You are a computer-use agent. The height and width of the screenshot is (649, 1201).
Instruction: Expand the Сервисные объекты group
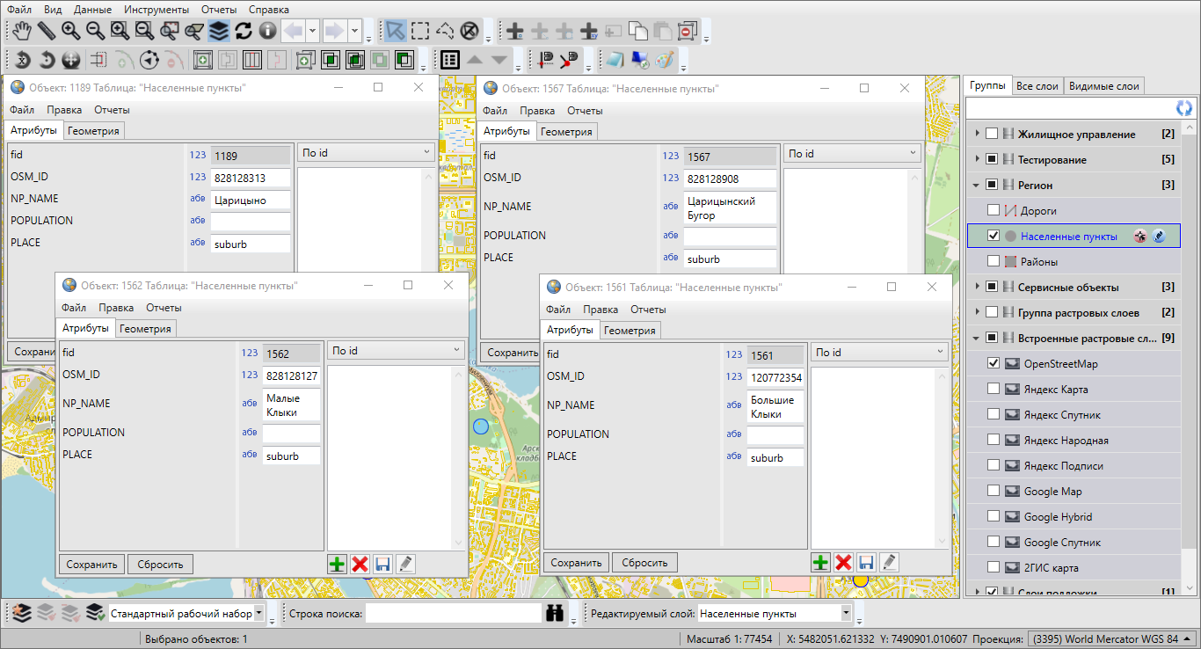pyautogui.click(x=977, y=288)
